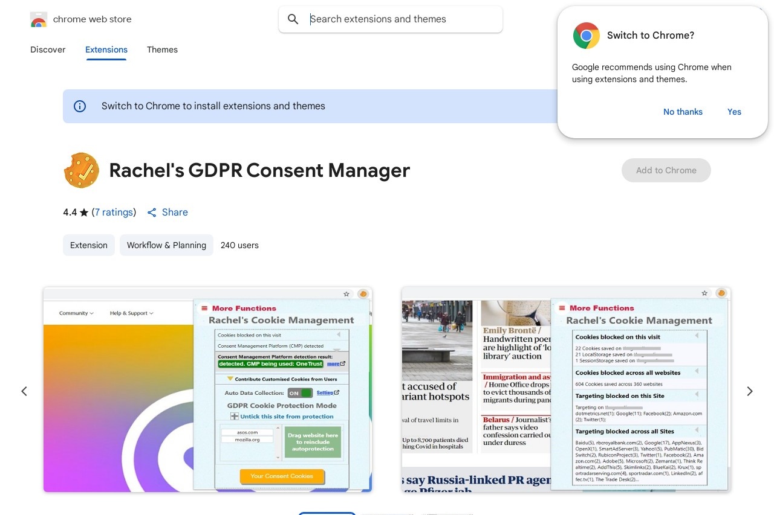Click the Extension category chip

pos(89,245)
